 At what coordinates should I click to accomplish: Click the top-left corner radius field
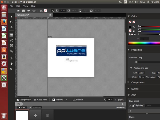coord(63,10)
